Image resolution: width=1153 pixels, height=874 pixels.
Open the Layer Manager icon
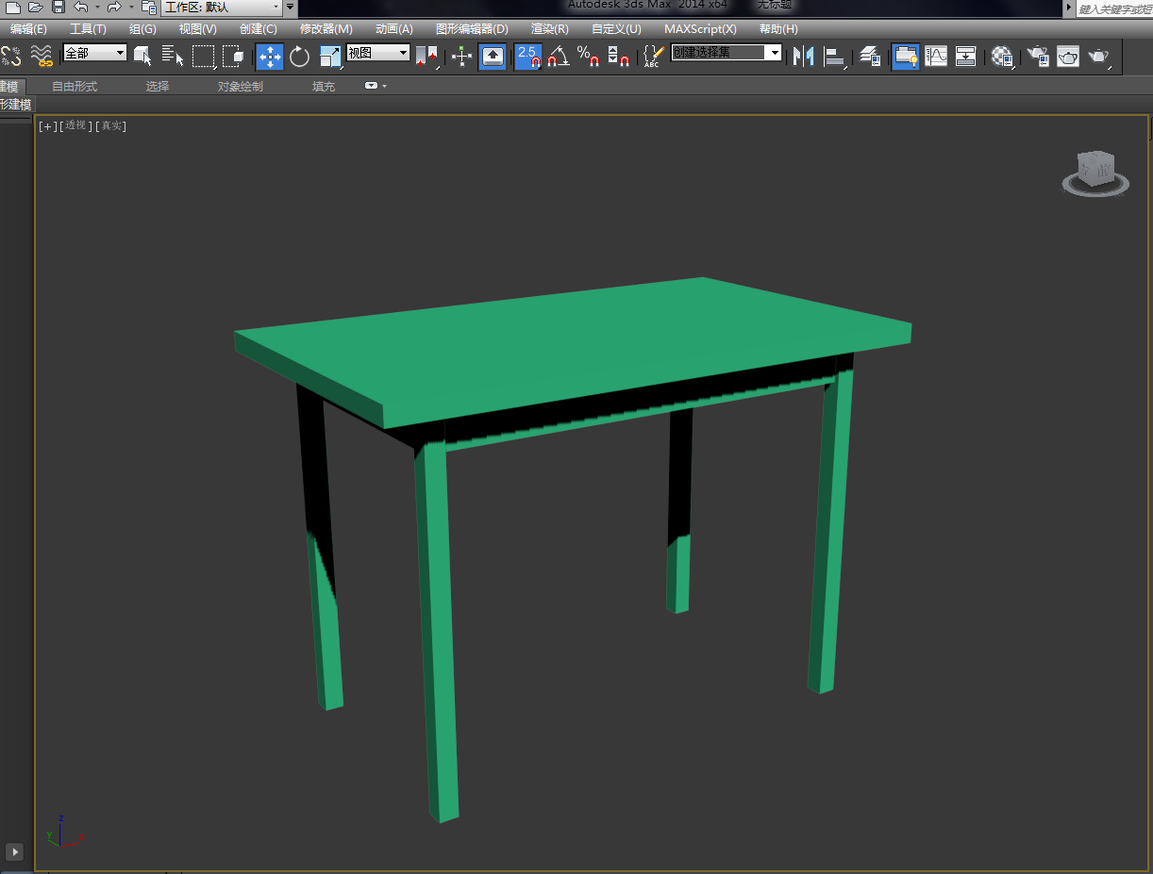(870, 57)
